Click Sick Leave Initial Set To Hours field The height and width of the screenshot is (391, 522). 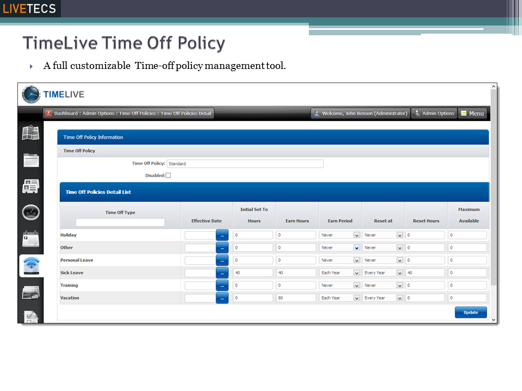253,273
